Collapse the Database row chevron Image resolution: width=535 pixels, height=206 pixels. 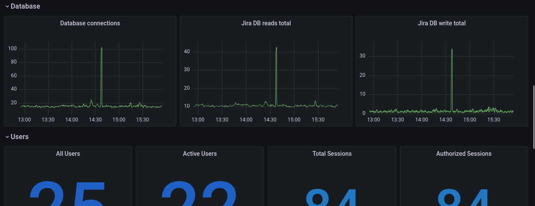tap(7, 6)
